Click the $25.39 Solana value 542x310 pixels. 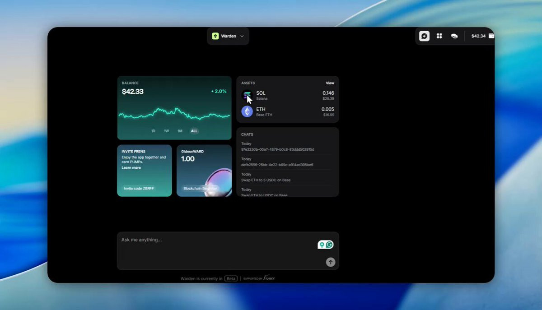329,99
